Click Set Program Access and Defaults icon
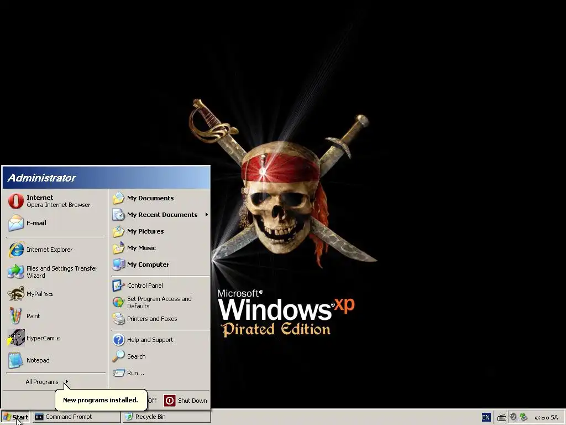 pyautogui.click(x=118, y=302)
